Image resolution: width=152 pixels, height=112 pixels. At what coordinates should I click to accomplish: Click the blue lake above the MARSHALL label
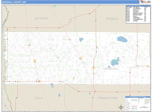click(x=115, y=61)
